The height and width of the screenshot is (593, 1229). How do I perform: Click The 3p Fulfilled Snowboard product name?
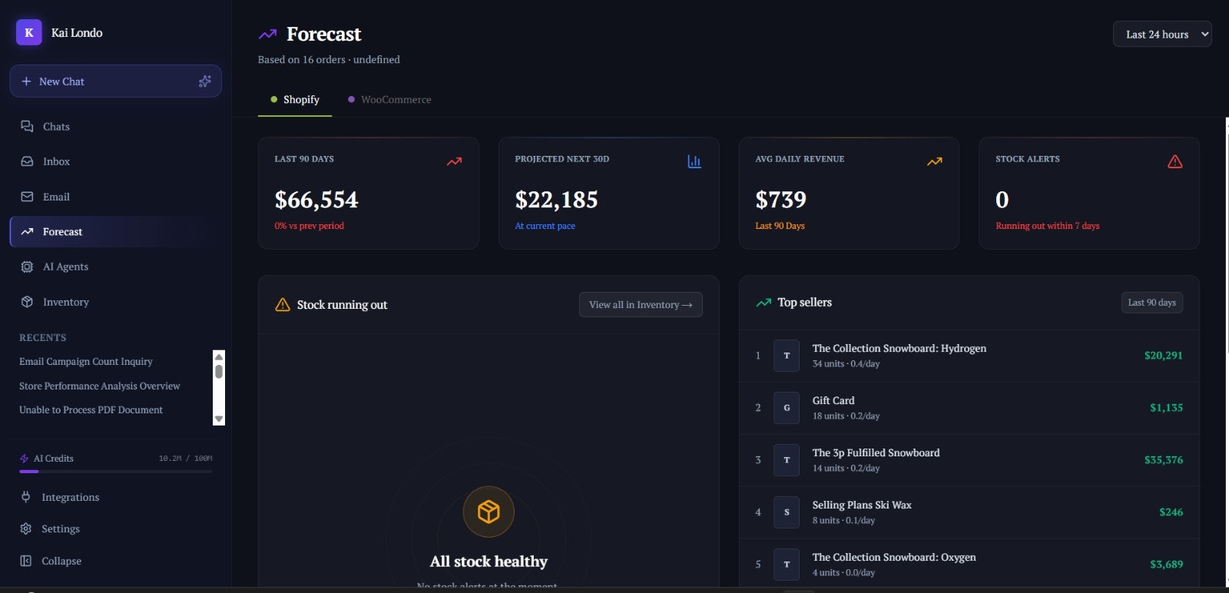[x=876, y=453]
